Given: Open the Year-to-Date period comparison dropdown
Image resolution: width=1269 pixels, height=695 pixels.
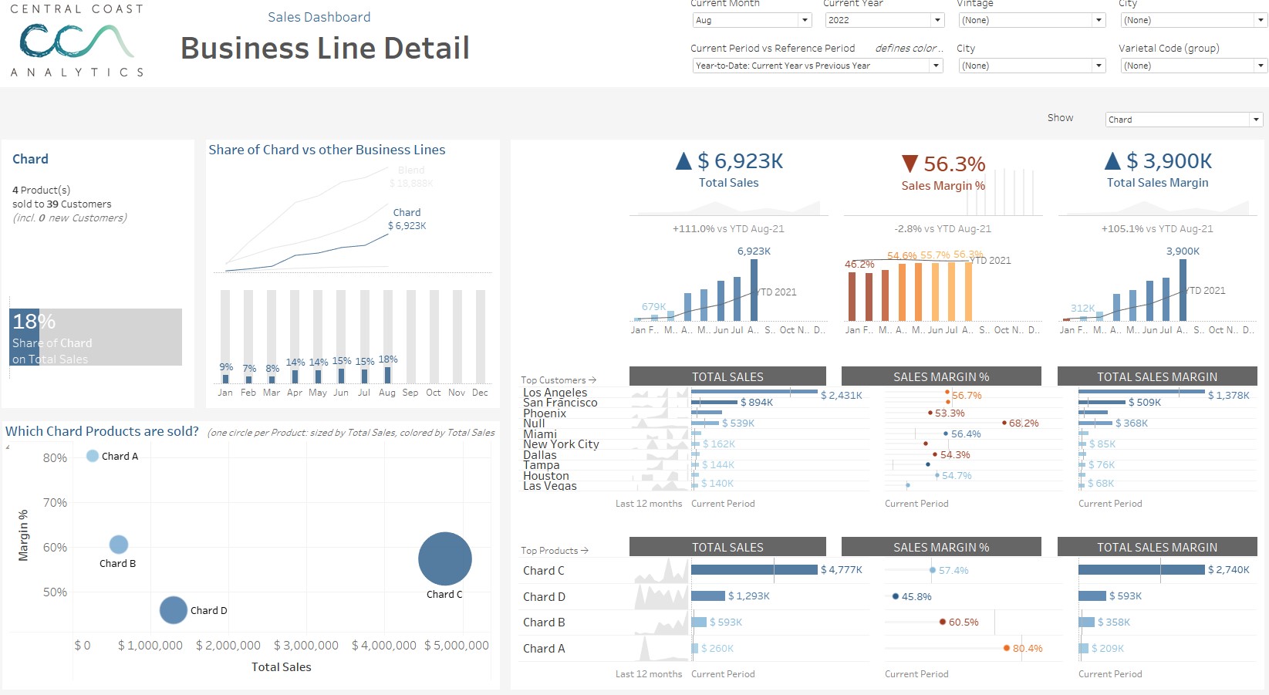Looking at the screenshot, I should (x=818, y=66).
